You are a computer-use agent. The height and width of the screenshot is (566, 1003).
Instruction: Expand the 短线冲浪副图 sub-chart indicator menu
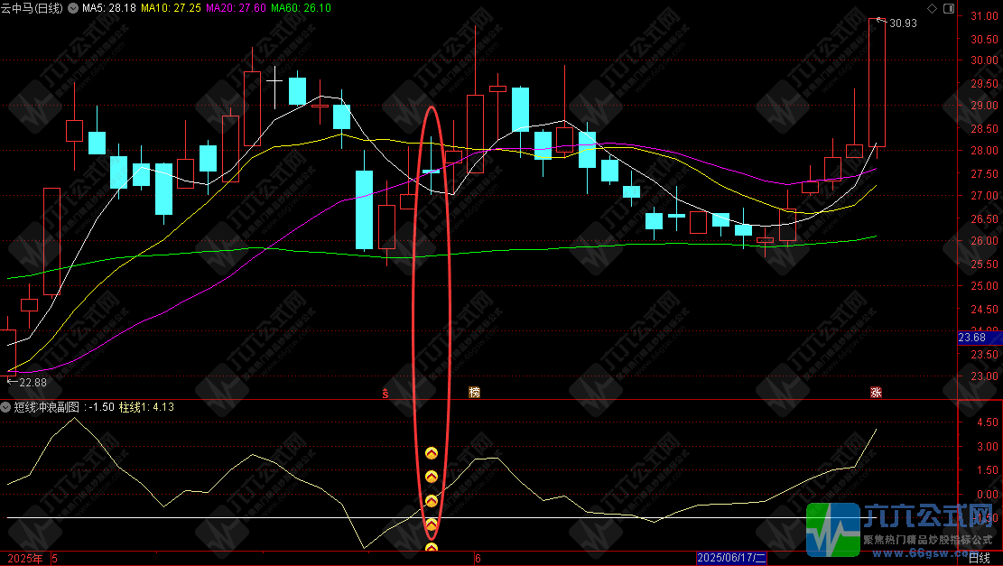coord(6,407)
